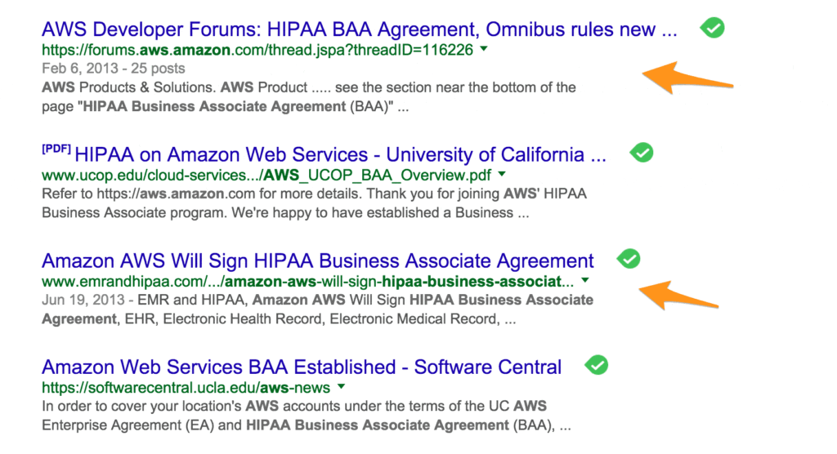This screenshot has width=837, height=454.
Task: Click green checkmark next to Amazon AWS Will Sign title
Action: [x=628, y=259]
